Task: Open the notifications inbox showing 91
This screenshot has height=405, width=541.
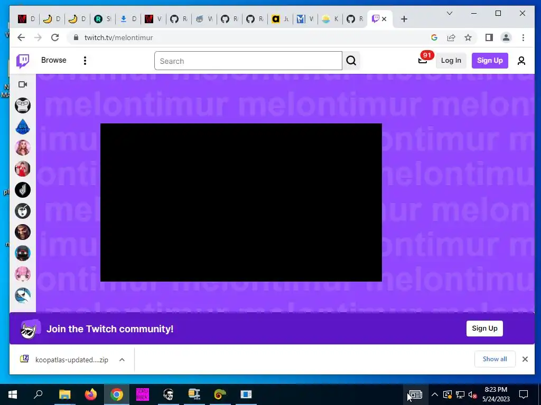Action: (423, 60)
